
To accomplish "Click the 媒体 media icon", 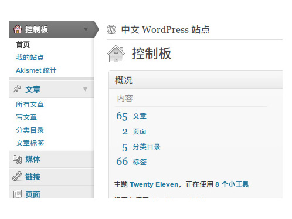I will (17, 159).
